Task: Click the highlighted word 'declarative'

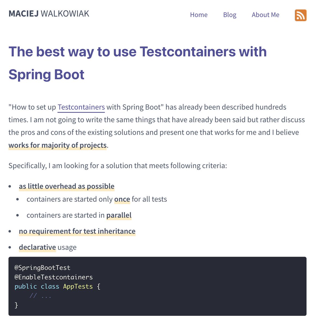Action: (x=37, y=247)
